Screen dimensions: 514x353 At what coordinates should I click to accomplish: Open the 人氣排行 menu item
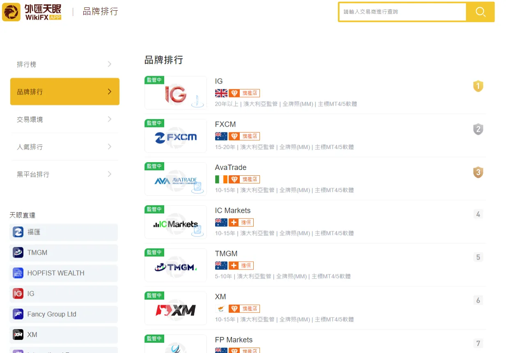65,147
